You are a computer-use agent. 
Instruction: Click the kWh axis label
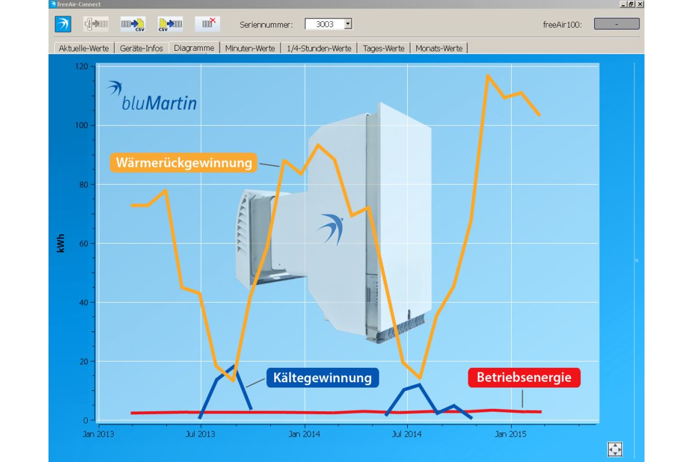[61, 244]
